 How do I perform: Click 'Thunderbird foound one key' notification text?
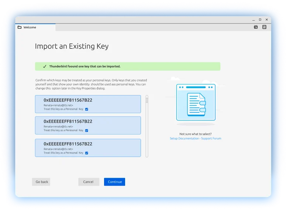click(85, 66)
